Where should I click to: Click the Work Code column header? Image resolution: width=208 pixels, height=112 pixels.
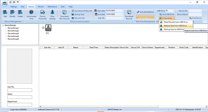coord(184,47)
